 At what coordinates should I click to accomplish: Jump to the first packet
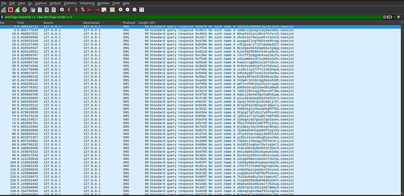[x=90, y=10]
